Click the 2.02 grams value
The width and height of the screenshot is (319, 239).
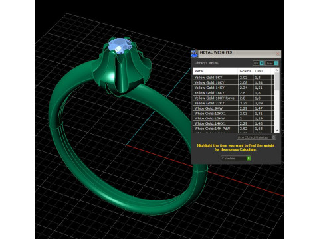click(243, 78)
